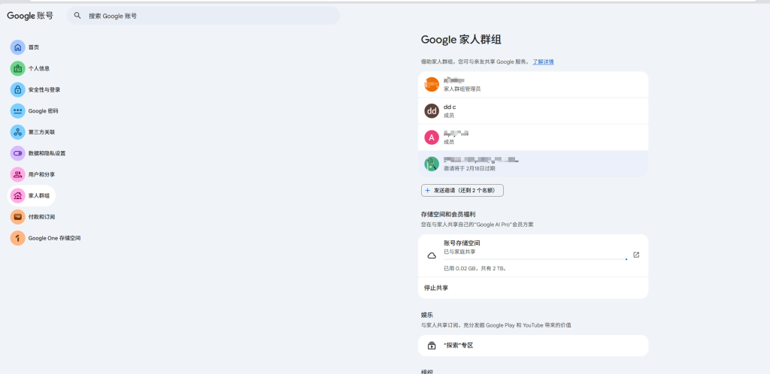The width and height of the screenshot is (770, 374).
Task: Click the 付款和订阅 card icon
Action: pyautogui.click(x=18, y=216)
